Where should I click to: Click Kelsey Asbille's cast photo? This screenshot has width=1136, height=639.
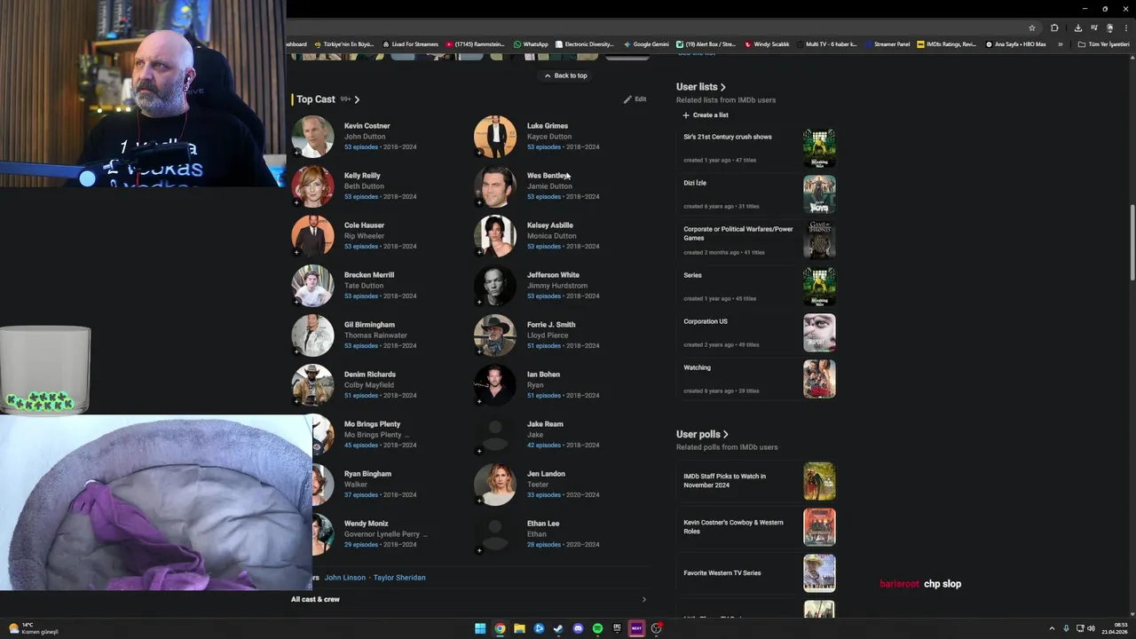[495, 236]
